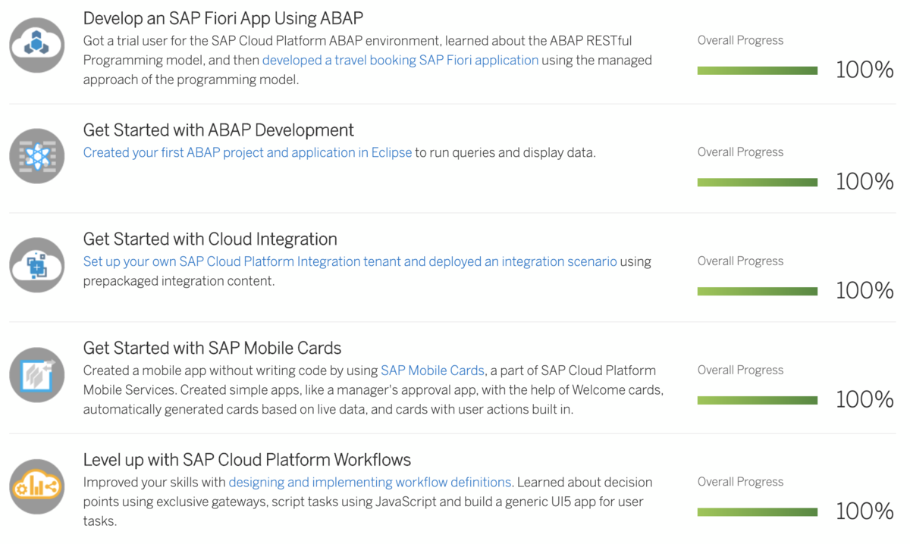Select the Get Started with Cloud Integration title
The width and height of the screenshot is (910, 544).
pos(210,239)
